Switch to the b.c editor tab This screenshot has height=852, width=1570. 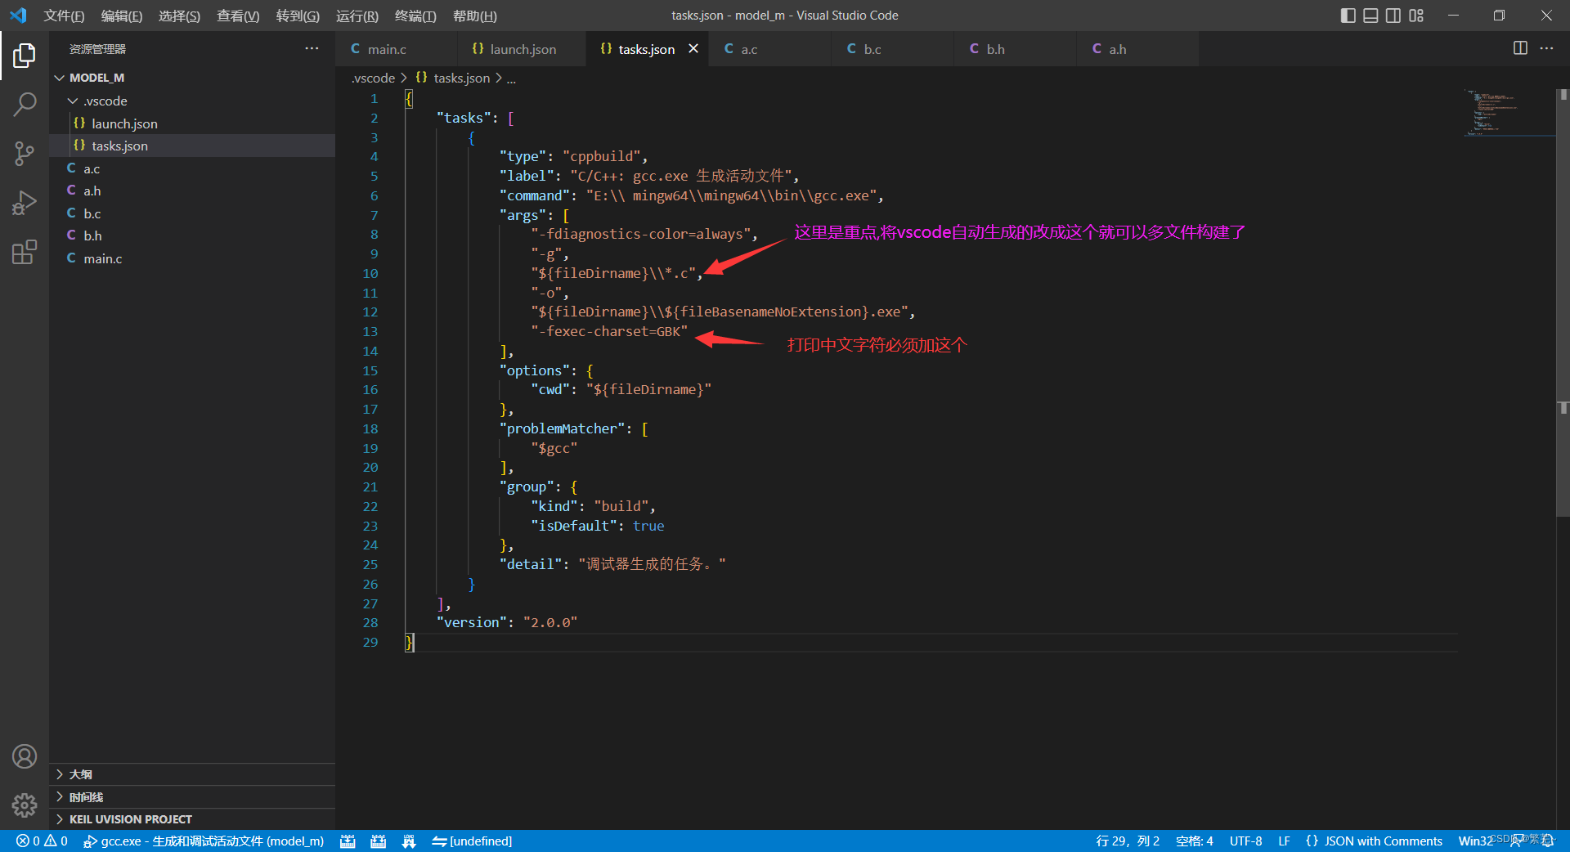point(893,49)
